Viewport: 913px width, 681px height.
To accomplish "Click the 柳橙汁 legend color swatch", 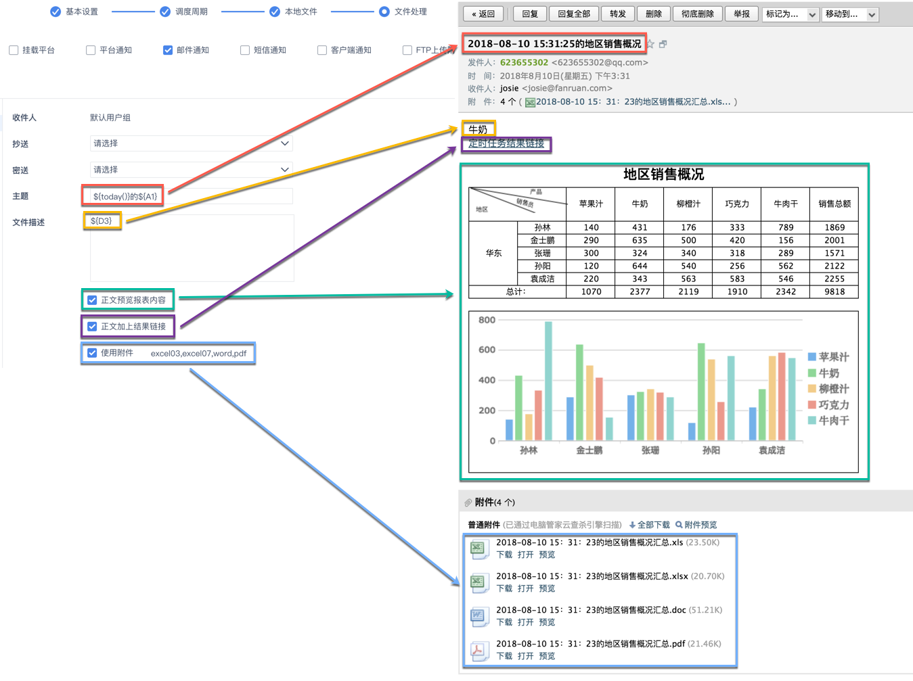I will tap(812, 389).
